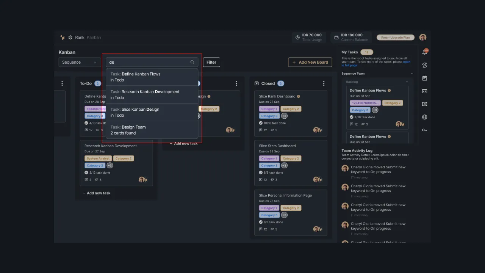Expand the Backlog section in right panel

click(x=407, y=81)
